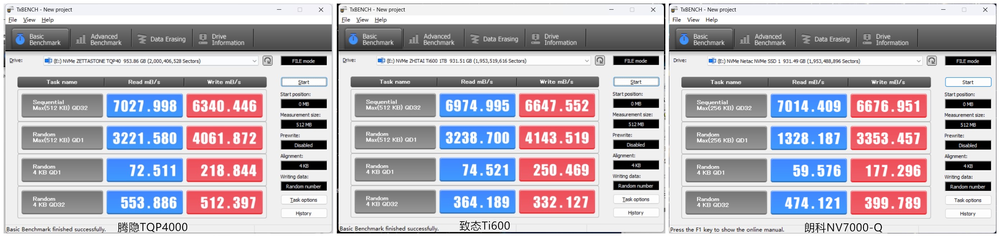Change the Prewrite Disabled setting in Netac window
The width and height of the screenshot is (1000, 237).
click(968, 146)
